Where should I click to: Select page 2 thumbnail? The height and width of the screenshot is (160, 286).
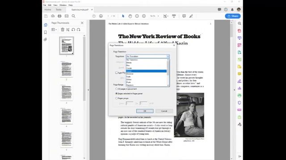click(67, 69)
